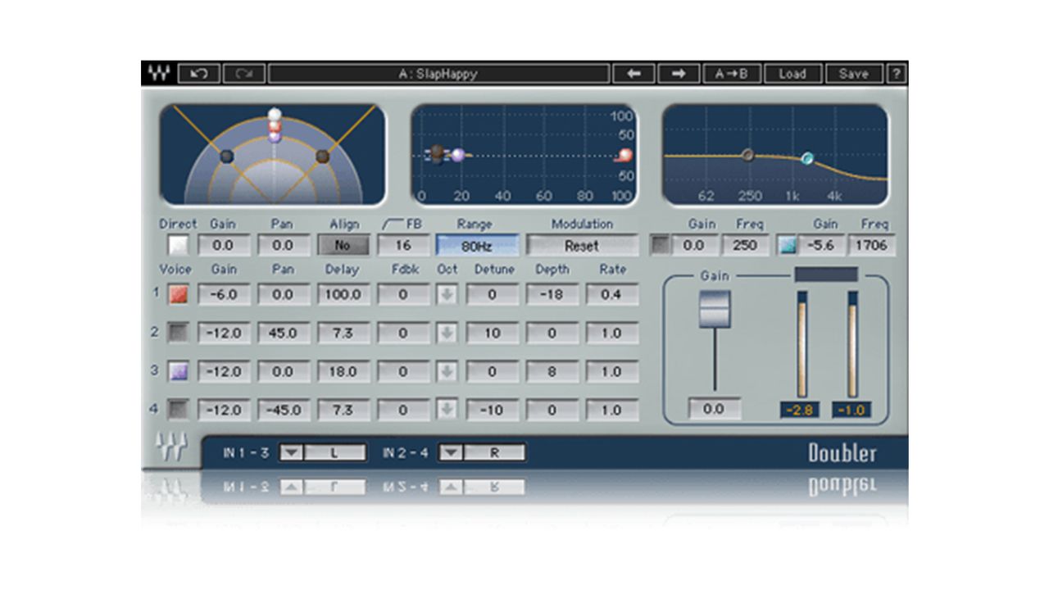Click the Direct Gain field 0.0
This screenshot has height=590, width=1049.
pyautogui.click(x=224, y=245)
